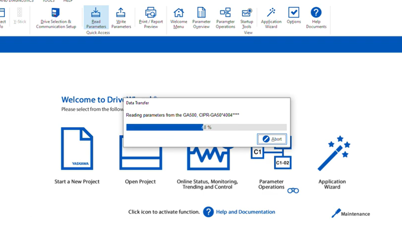Open the TOOLS menu tab
This screenshot has width=402, height=233.
[x=49, y=1]
